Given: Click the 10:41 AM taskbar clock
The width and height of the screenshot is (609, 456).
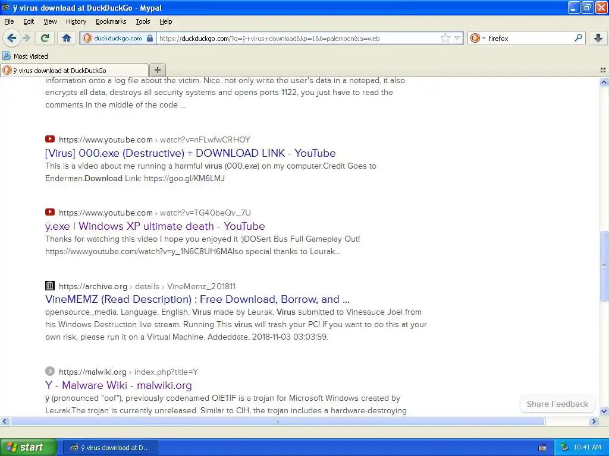Looking at the screenshot, I should 587,448.
